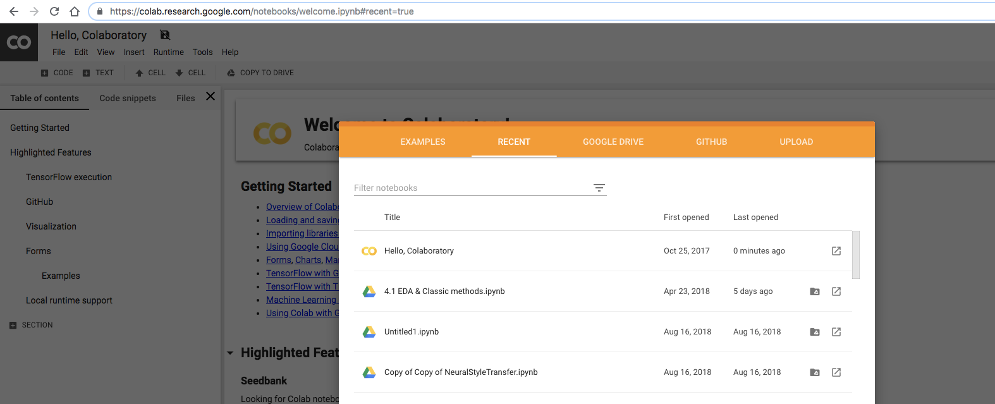The image size is (995, 404).
Task: Jump to Forms in contents
Action: pos(39,251)
